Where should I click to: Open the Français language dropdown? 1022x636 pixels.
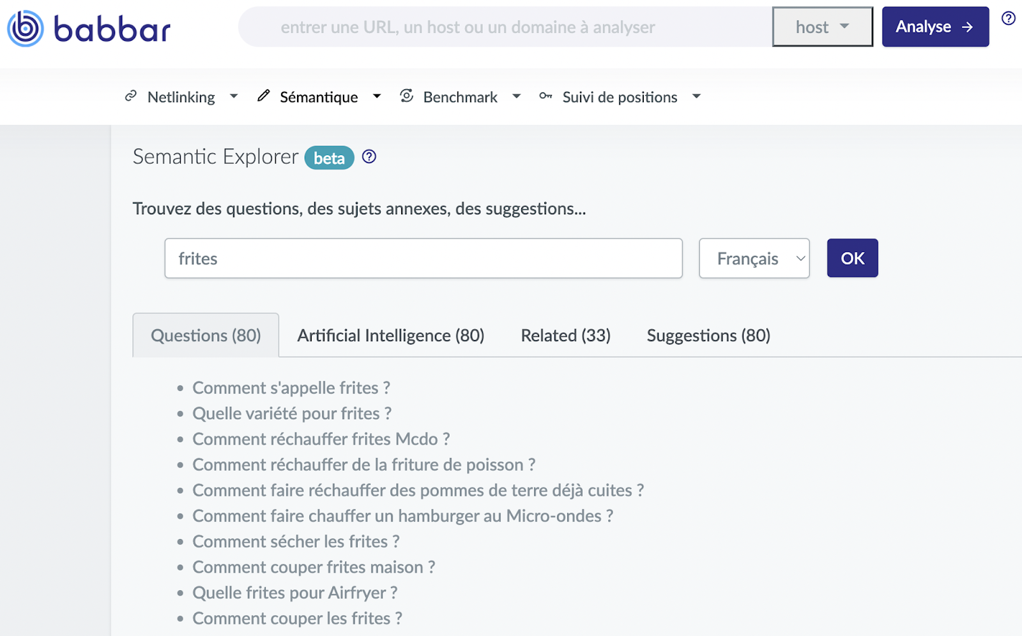[x=754, y=258]
